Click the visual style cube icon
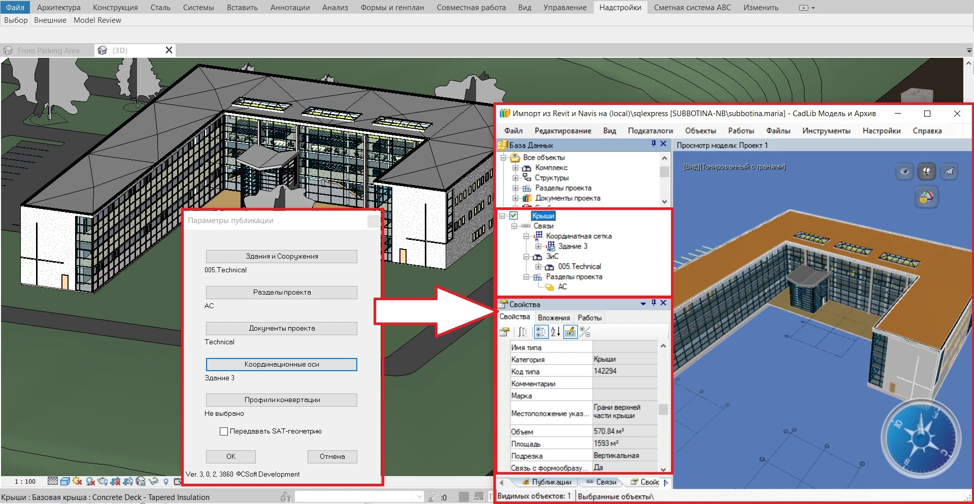Image resolution: width=974 pixels, height=504 pixels. (65, 481)
